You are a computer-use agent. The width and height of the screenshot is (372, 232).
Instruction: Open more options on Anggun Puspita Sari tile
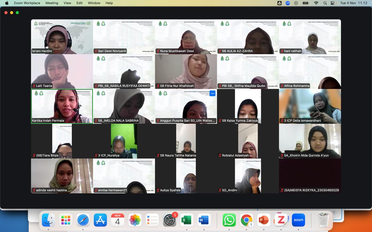click(x=212, y=93)
